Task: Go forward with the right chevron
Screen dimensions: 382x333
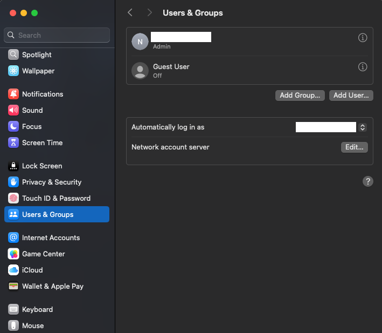Action: point(149,12)
